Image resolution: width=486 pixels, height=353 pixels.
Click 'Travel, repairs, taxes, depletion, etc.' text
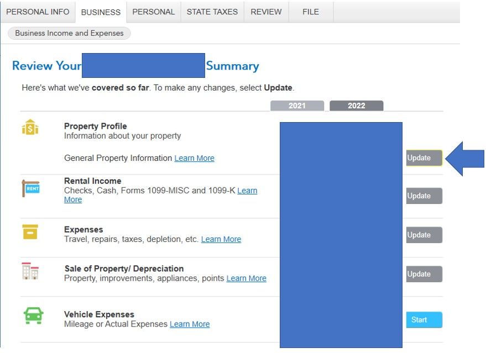[131, 239]
